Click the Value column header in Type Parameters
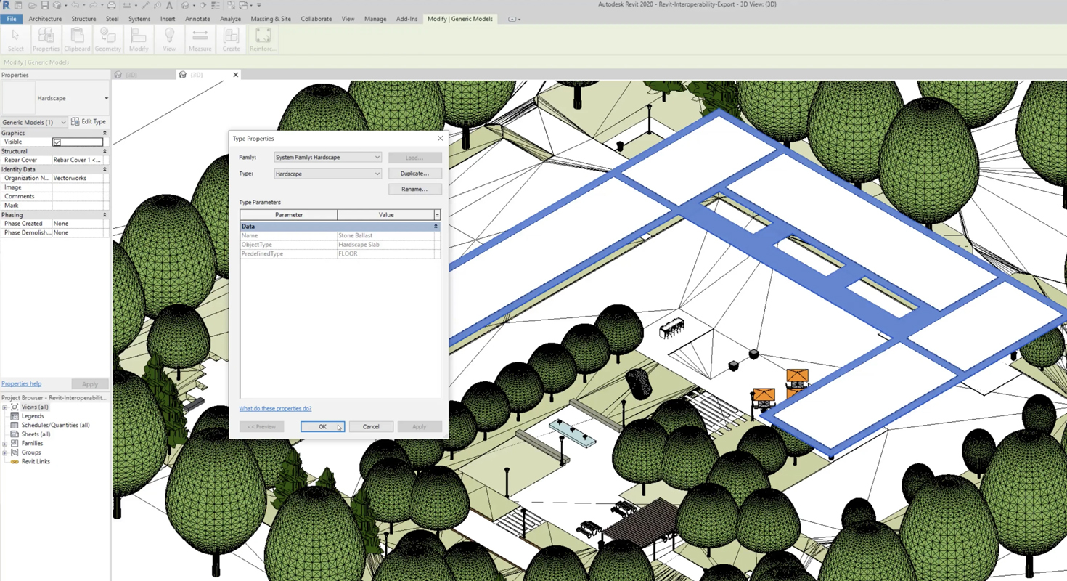 point(385,215)
